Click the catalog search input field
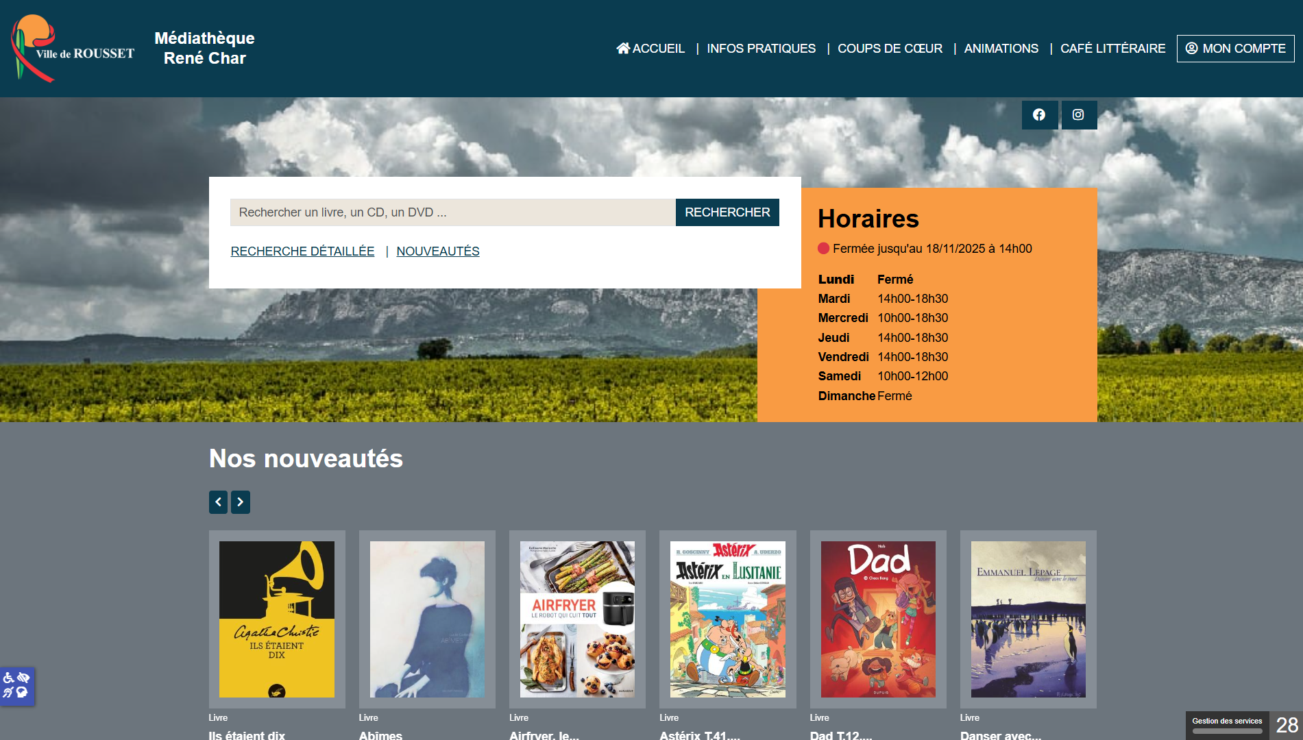Image resolution: width=1303 pixels, height=740 pixels. [452, 212]
